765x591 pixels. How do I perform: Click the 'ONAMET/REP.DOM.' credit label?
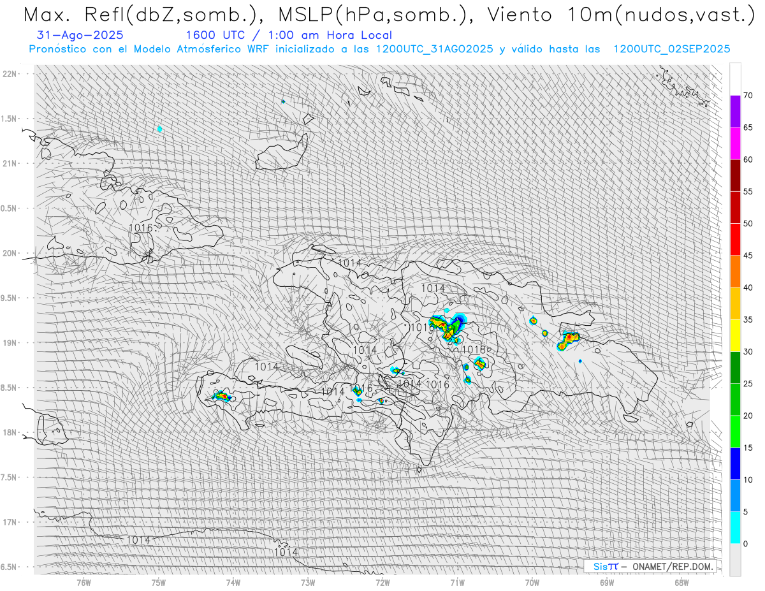[673, 566]
